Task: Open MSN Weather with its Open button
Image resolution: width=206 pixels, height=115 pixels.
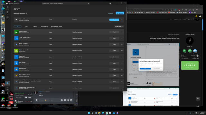Action: (x=114, y=69)
